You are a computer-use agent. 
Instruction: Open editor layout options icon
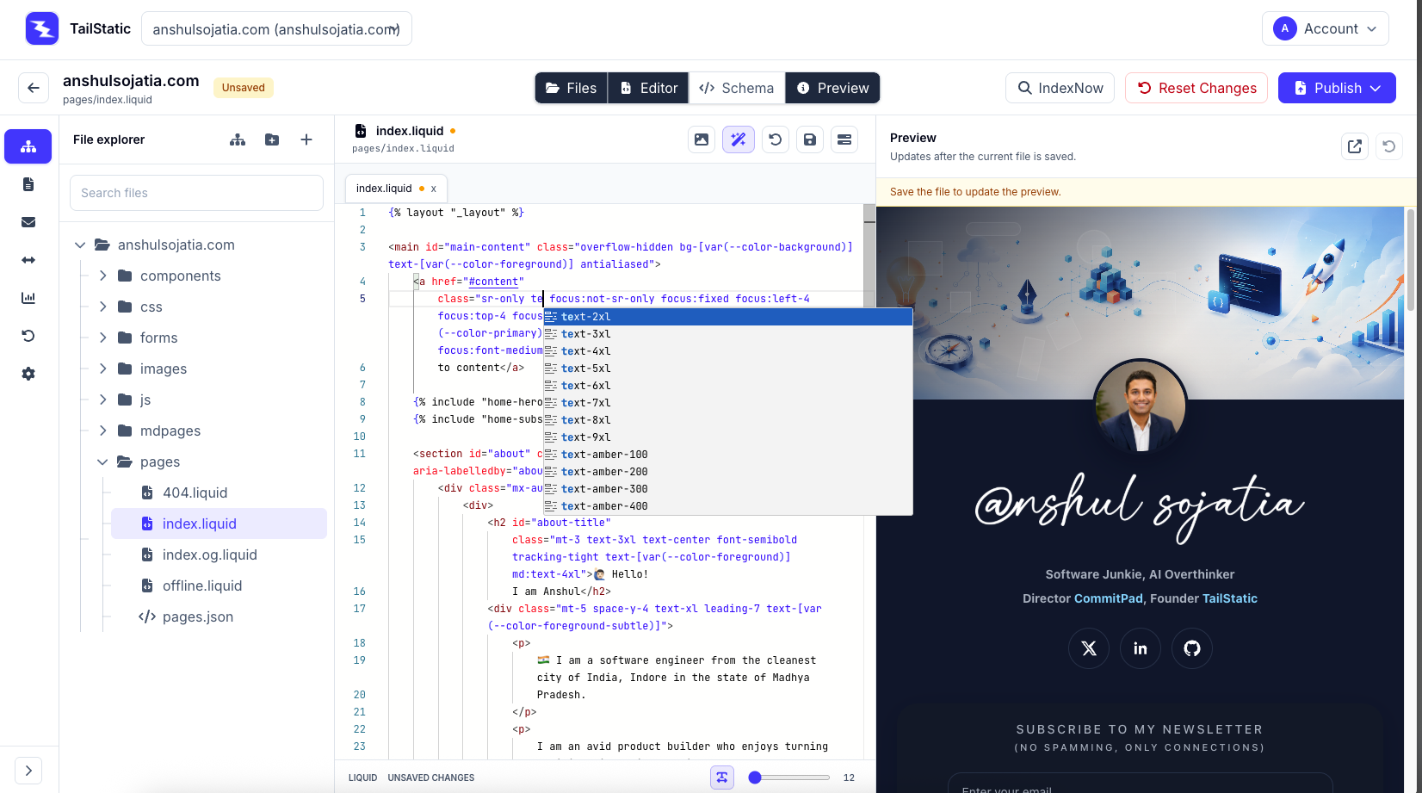pyautogui.click(x=844, y=139)
